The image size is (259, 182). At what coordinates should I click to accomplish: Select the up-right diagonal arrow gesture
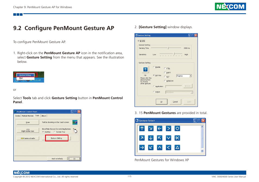tap(142, 138)
